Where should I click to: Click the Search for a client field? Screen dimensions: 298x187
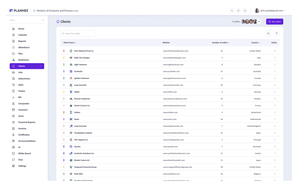78,34
